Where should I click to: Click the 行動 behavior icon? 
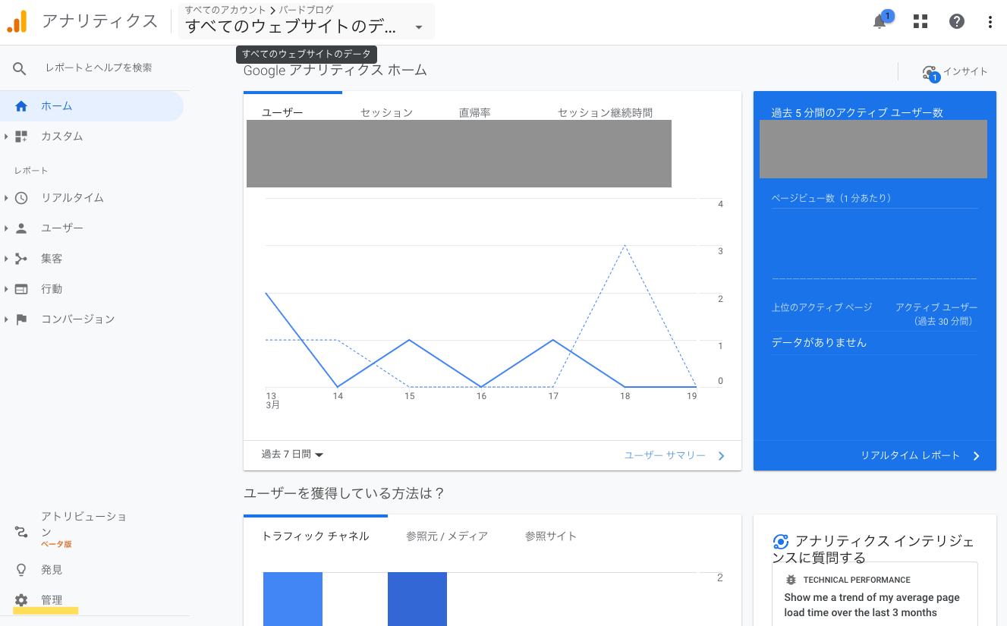[x=21, y=289]
